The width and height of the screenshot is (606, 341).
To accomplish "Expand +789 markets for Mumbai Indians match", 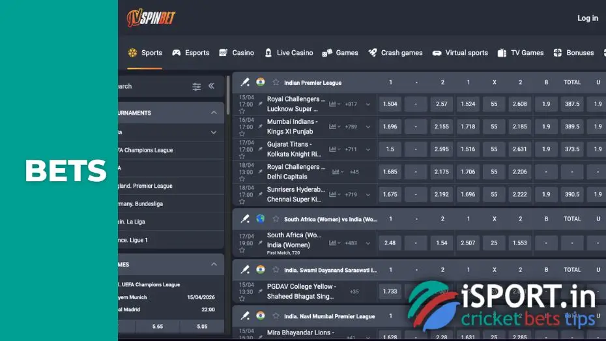I will [x=368, y=126].
